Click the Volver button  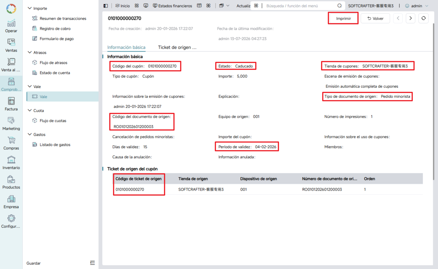(375, 18)
